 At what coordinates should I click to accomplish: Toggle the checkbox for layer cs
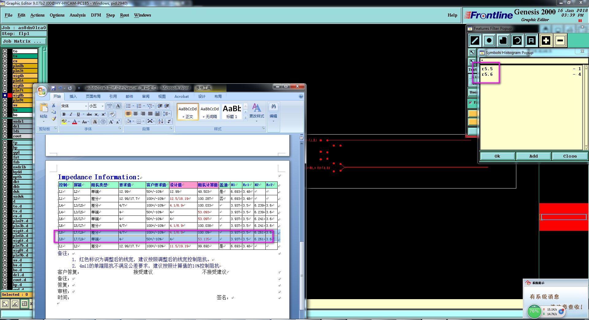click(5, 61)
